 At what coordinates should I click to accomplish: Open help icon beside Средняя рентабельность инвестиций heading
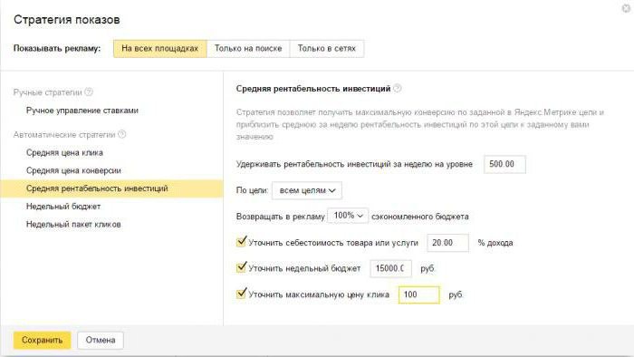click(x=398, y=88)
